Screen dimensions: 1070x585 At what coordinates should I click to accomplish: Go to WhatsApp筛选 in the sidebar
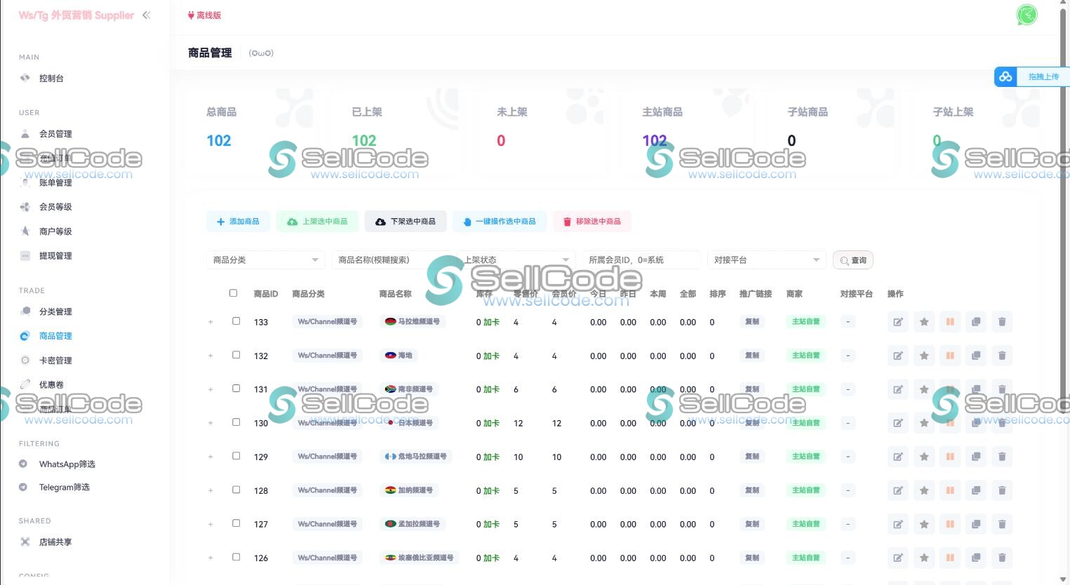click(67, 464)
